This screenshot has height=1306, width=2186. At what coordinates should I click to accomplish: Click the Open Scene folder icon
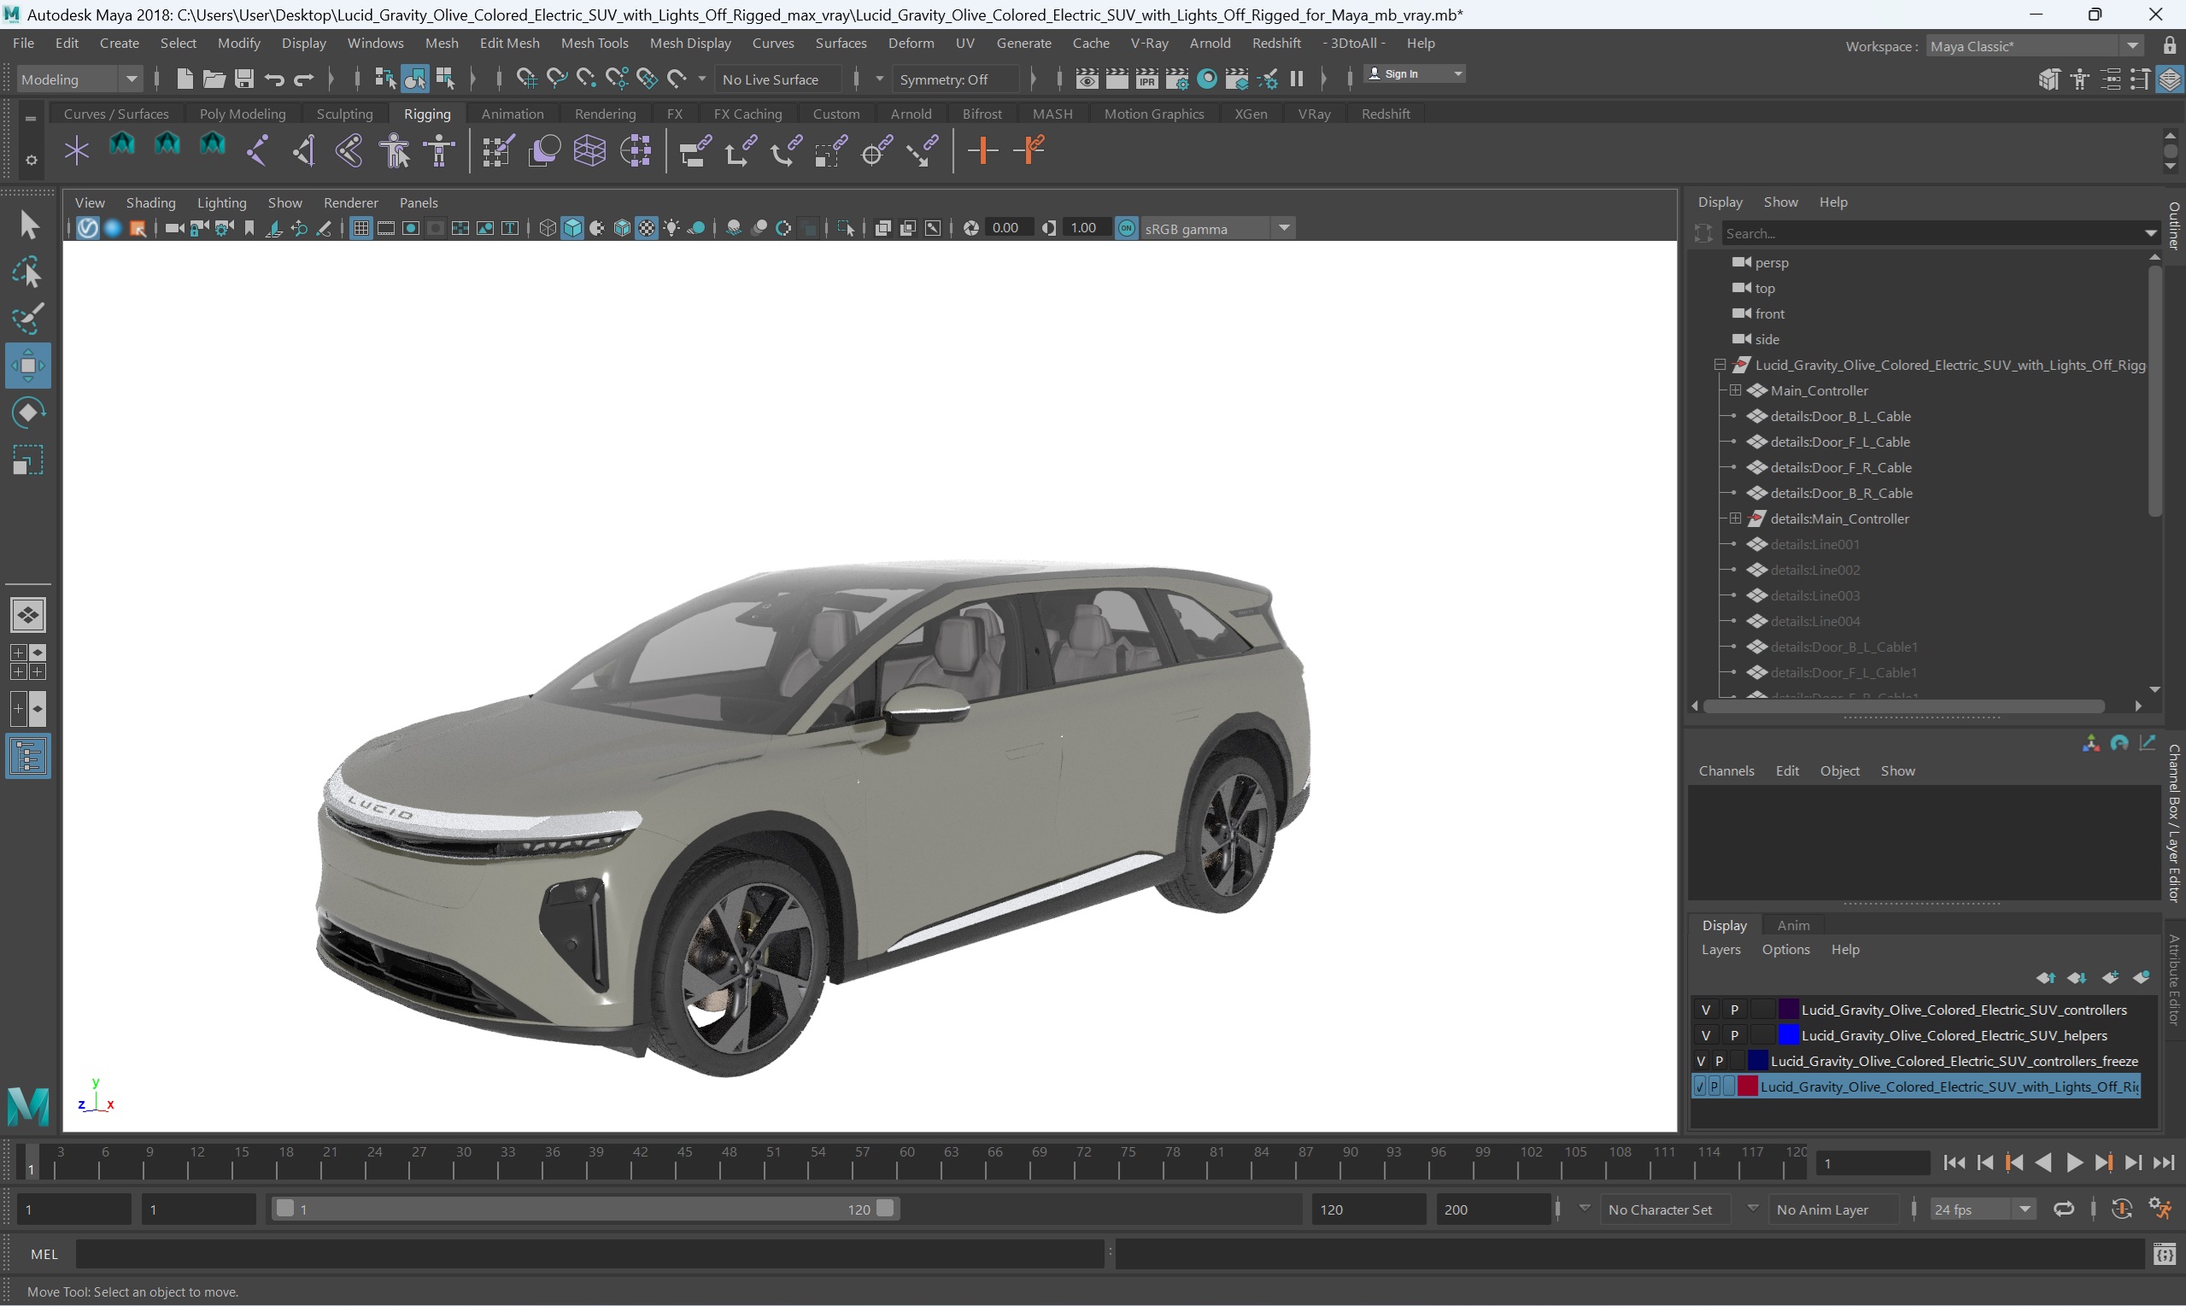(x=214, y=79)
